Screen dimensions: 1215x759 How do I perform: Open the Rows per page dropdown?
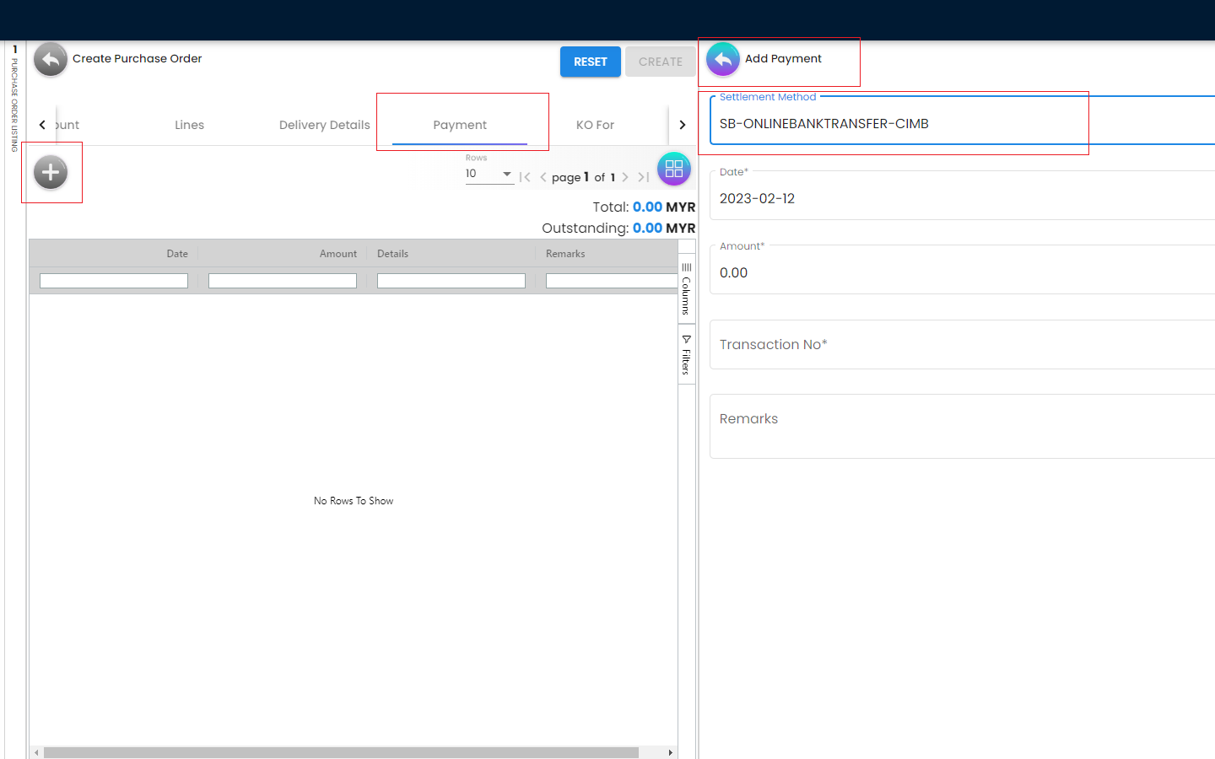[x=489, y=174]
